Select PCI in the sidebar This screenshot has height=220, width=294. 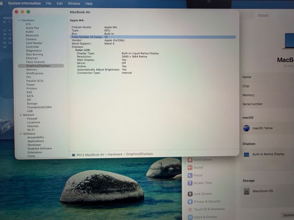click(28, 77)
